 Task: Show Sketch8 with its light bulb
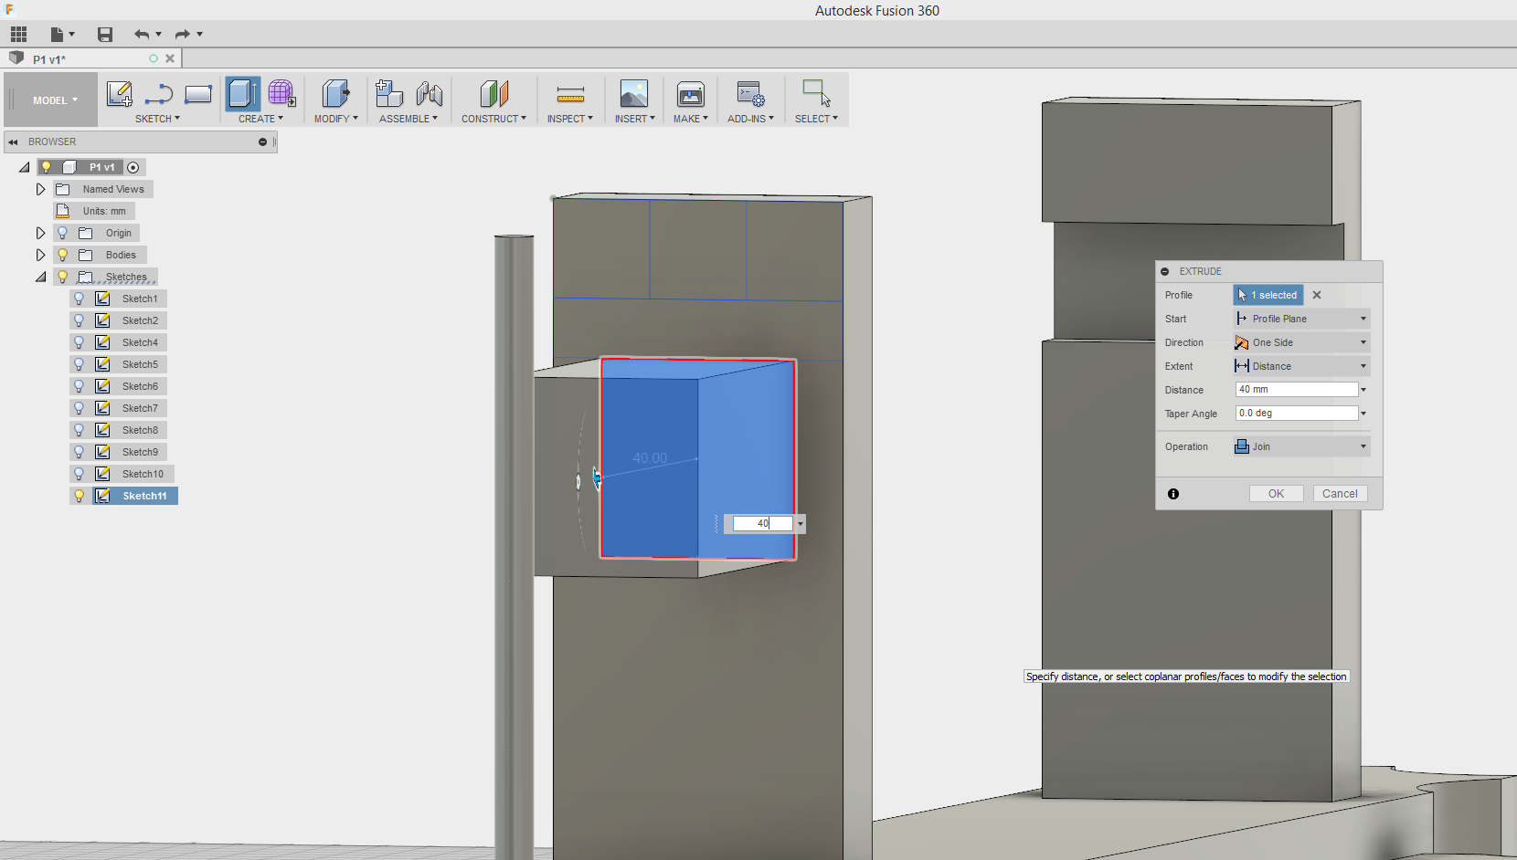(x=79, y=430)
